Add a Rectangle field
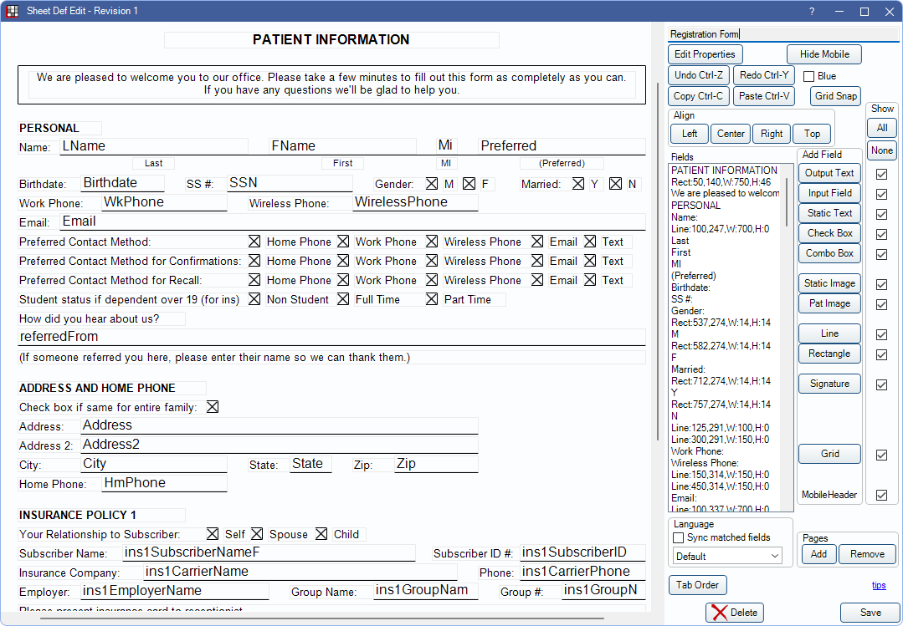 (x=829, y=354)
